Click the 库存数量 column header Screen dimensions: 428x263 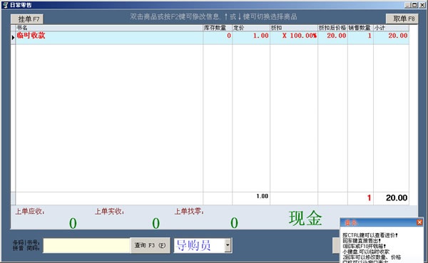click(x=218, y=28)
